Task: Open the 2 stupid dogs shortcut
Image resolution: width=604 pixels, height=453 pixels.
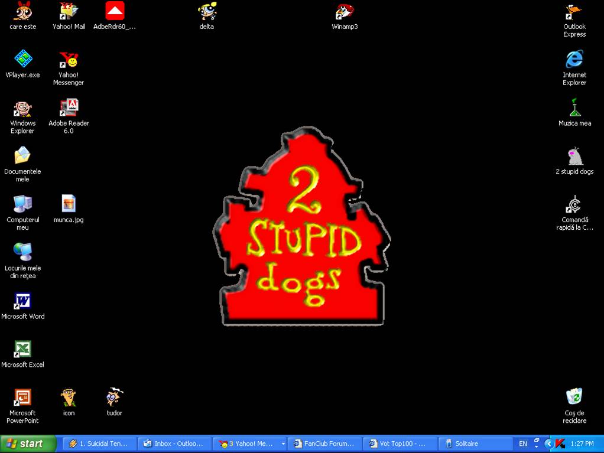Action: 574,155
